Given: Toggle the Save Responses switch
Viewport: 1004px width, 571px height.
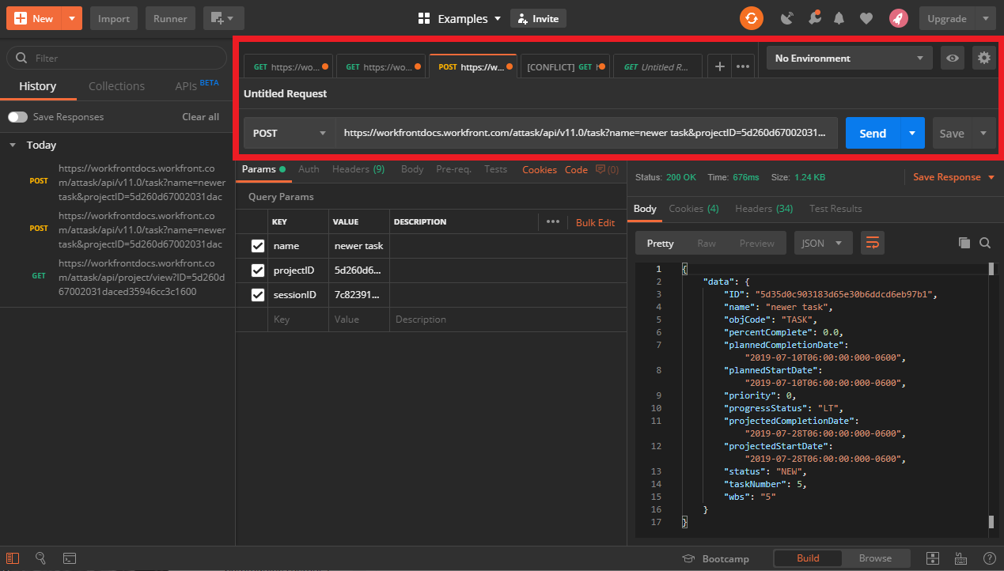Looking at the screenshot, I should tap(17, 117).
